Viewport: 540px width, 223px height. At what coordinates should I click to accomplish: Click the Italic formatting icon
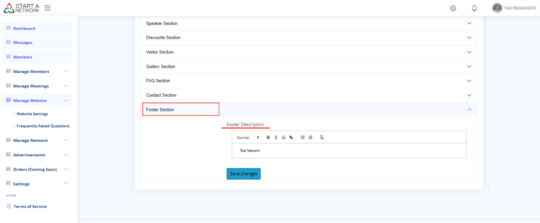(276, 137)
